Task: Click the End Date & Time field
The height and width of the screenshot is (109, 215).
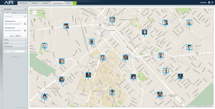Action: click(15, 31)
